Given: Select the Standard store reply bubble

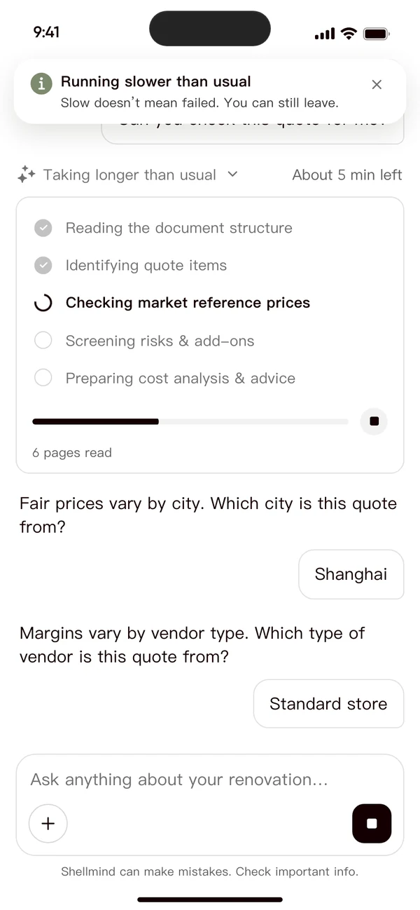Looking at the screenshot, I should coord(329,704).
